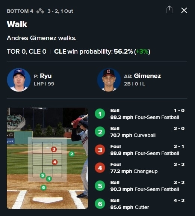Click the base runners diamond indicator
Viewport: 195px width, 216px height.
(40, 11)
